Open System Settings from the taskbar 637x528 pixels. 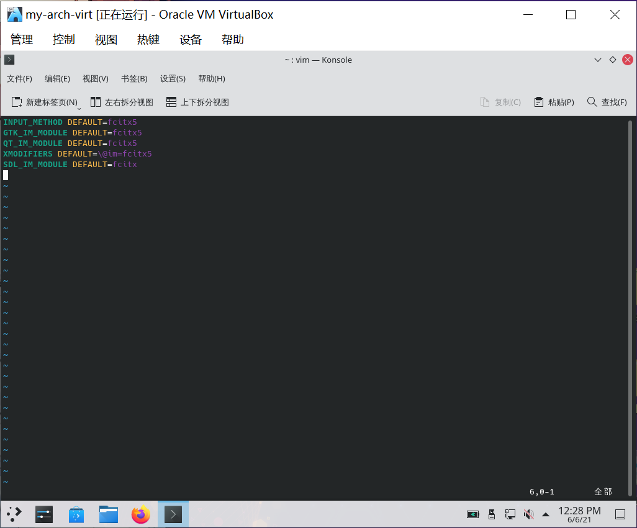click(x=44, y=514)
